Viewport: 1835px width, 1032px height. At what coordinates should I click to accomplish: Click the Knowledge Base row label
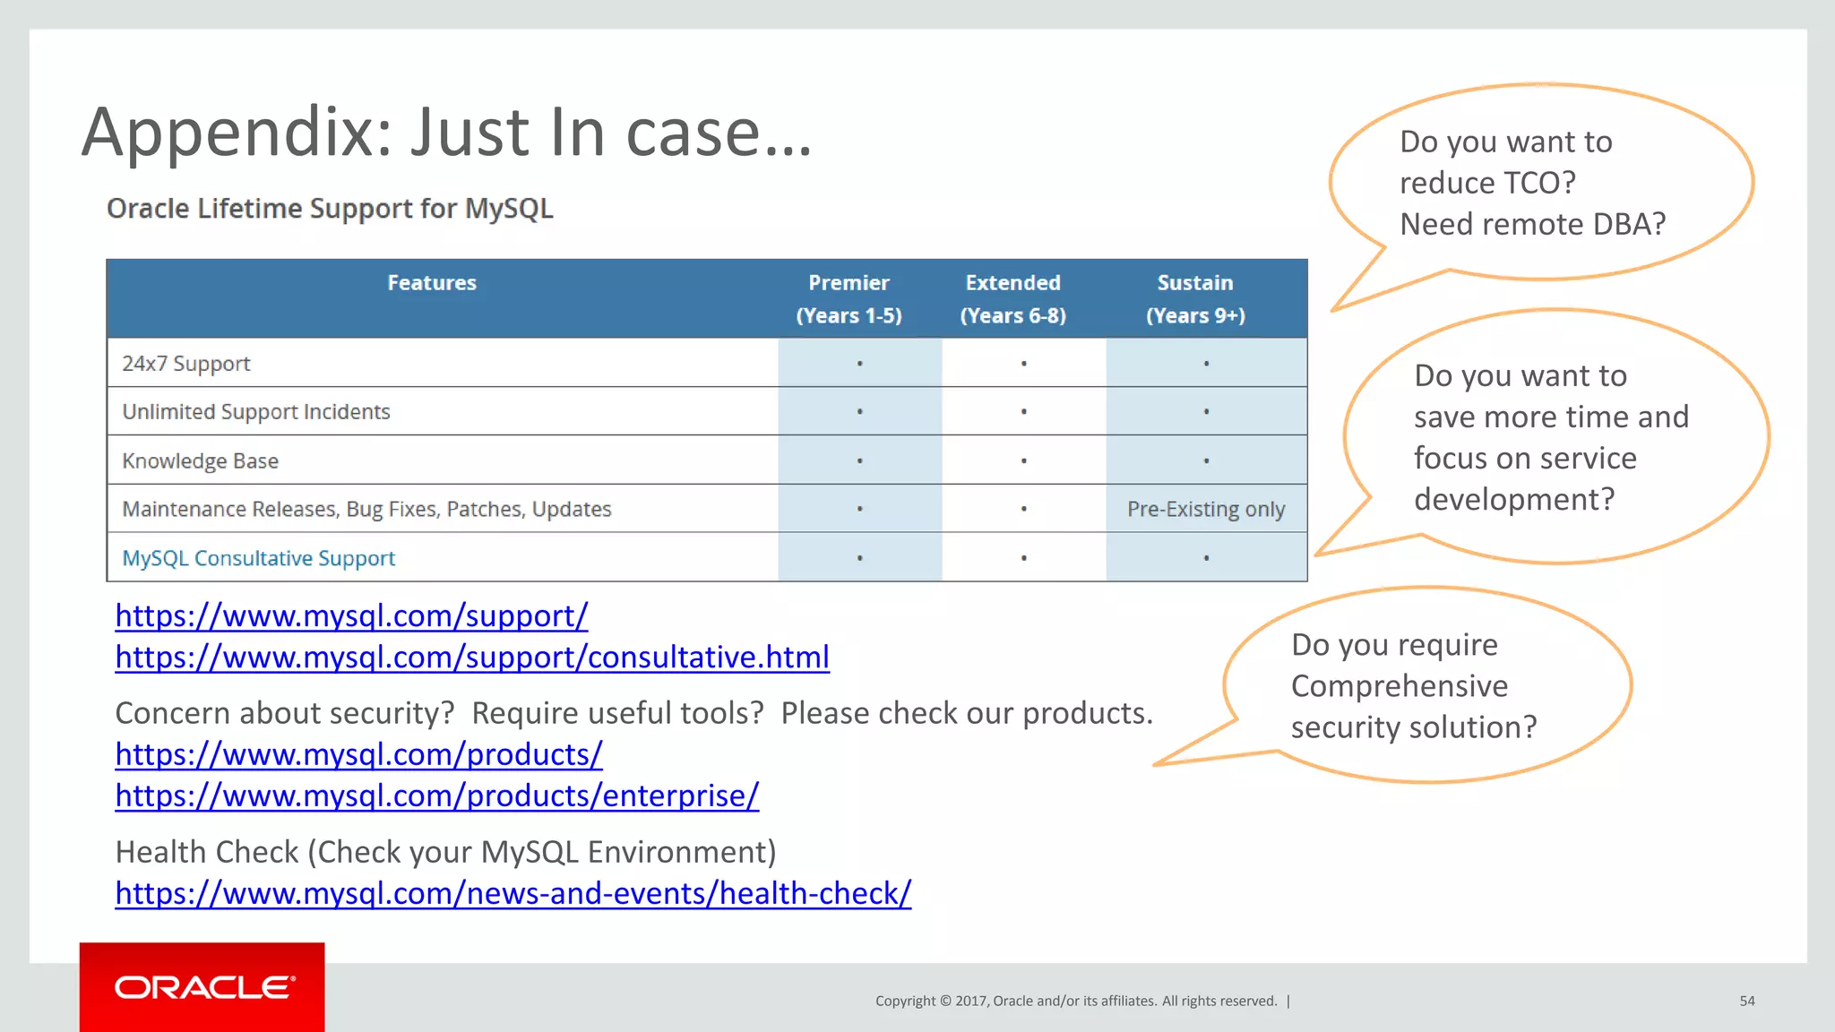click(x=200, y=461)
